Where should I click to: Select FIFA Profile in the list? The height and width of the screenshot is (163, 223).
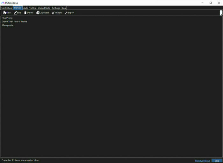[7, 18]
